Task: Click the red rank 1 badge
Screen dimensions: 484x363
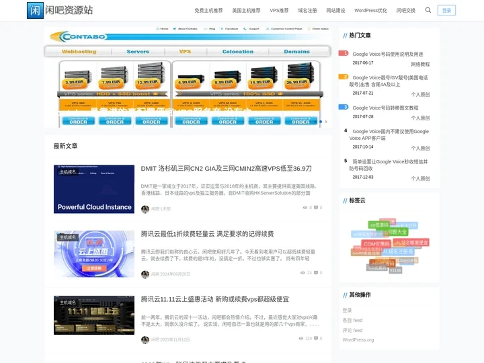Action: 344,53
